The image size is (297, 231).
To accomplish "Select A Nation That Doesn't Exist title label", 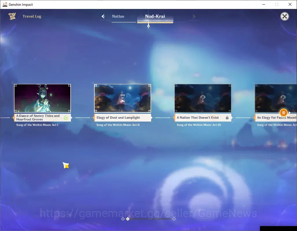I will 203,118.
